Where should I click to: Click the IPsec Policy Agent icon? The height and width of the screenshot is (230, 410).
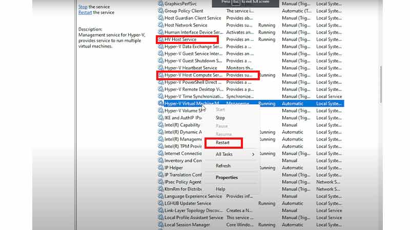tap(160, 182)
